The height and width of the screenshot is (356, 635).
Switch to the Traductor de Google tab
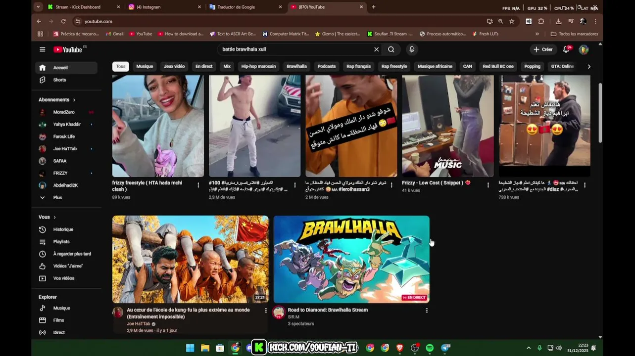[x=245, y=7]
